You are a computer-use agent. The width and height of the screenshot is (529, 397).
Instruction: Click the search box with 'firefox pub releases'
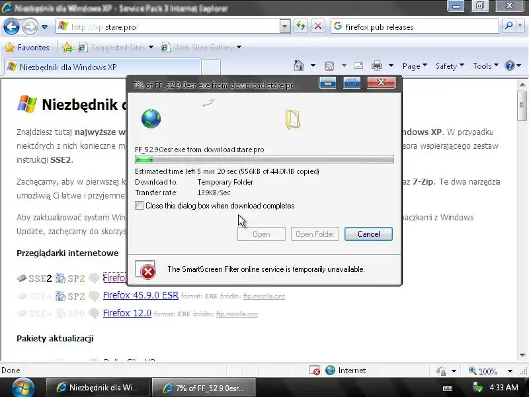click(x=415, y=26)
